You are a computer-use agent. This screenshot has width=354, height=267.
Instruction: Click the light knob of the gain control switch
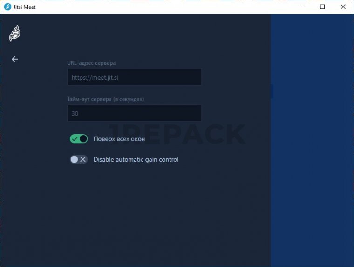pyautogui.click(x=74, y=159)
